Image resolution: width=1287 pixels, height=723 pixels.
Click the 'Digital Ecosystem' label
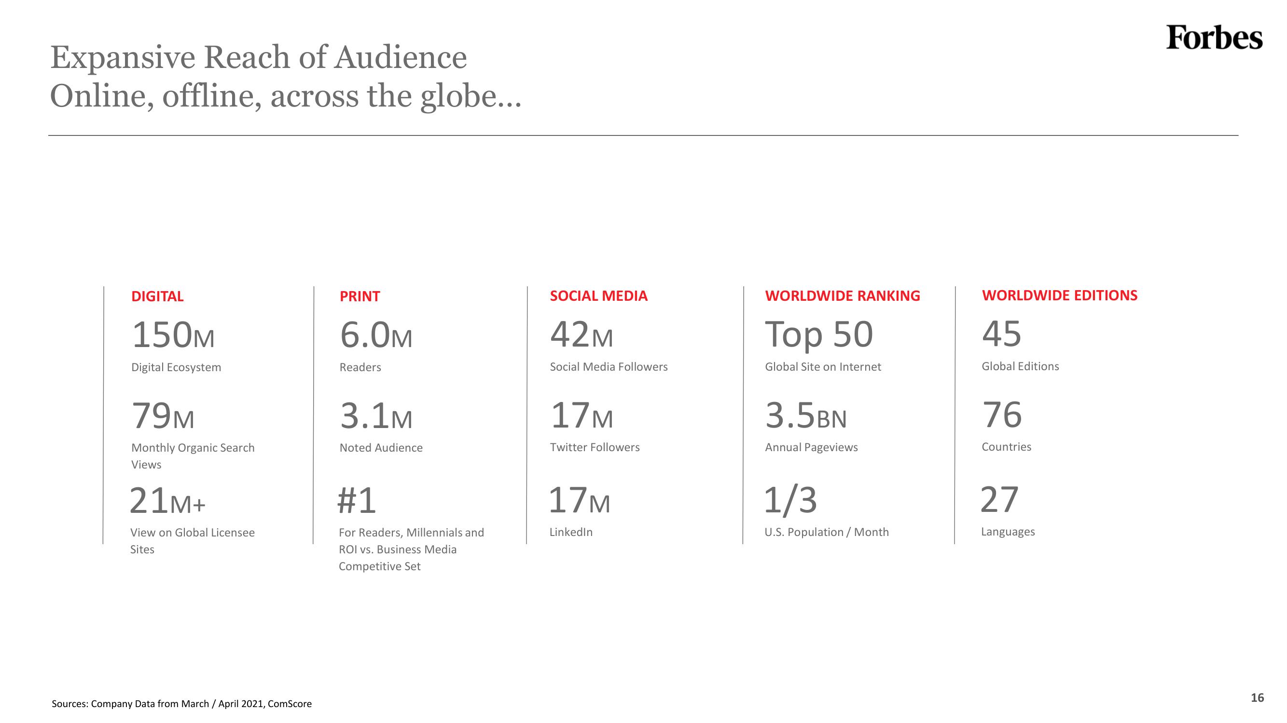pos(176,367)
